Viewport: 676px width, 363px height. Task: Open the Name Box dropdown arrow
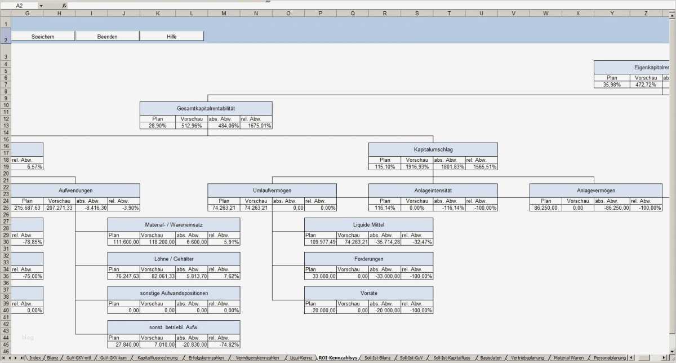click(x=41, y=5)
